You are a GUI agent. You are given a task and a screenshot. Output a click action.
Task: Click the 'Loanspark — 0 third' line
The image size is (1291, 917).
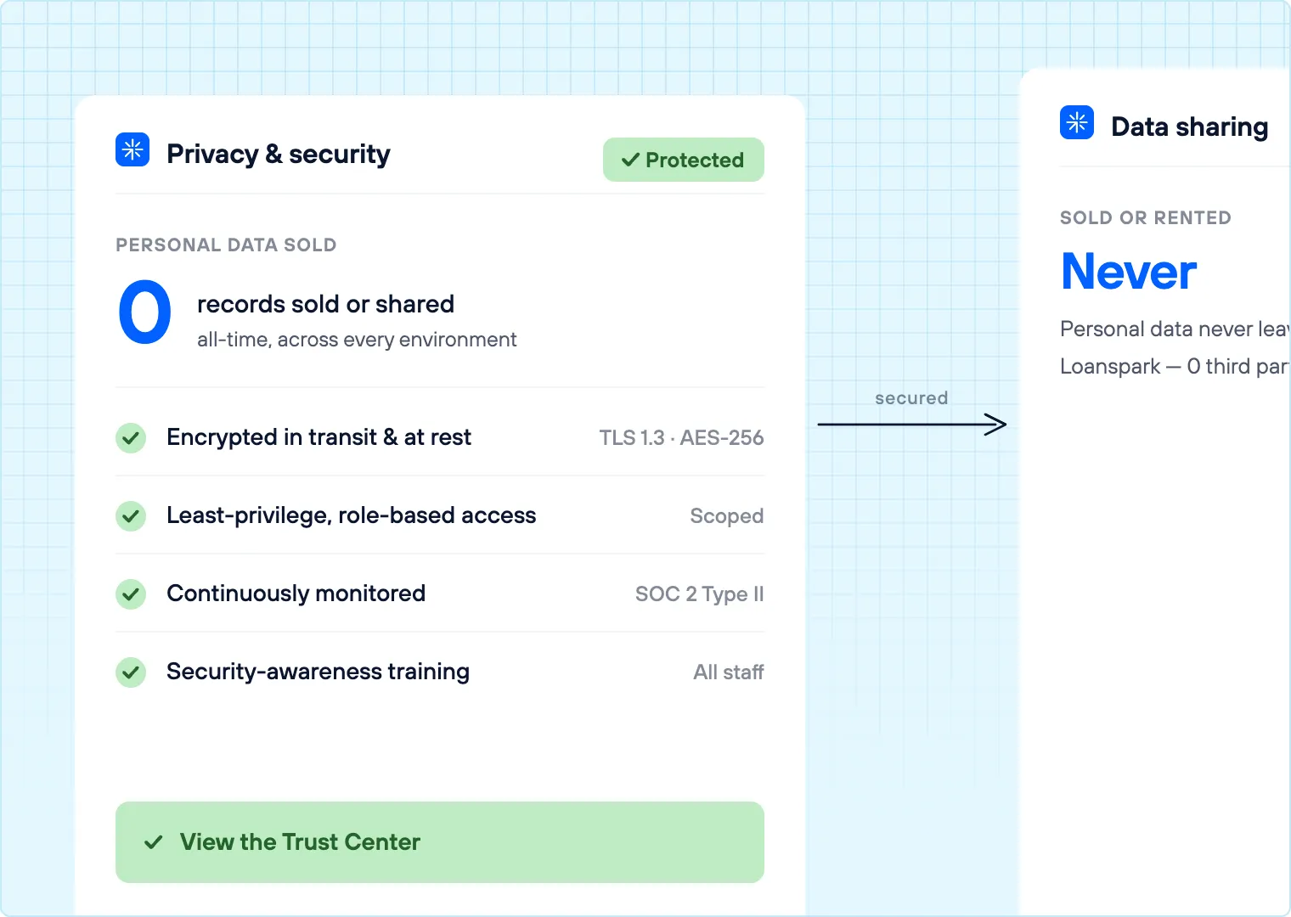pyautogui.click(x=1175, y=367)
